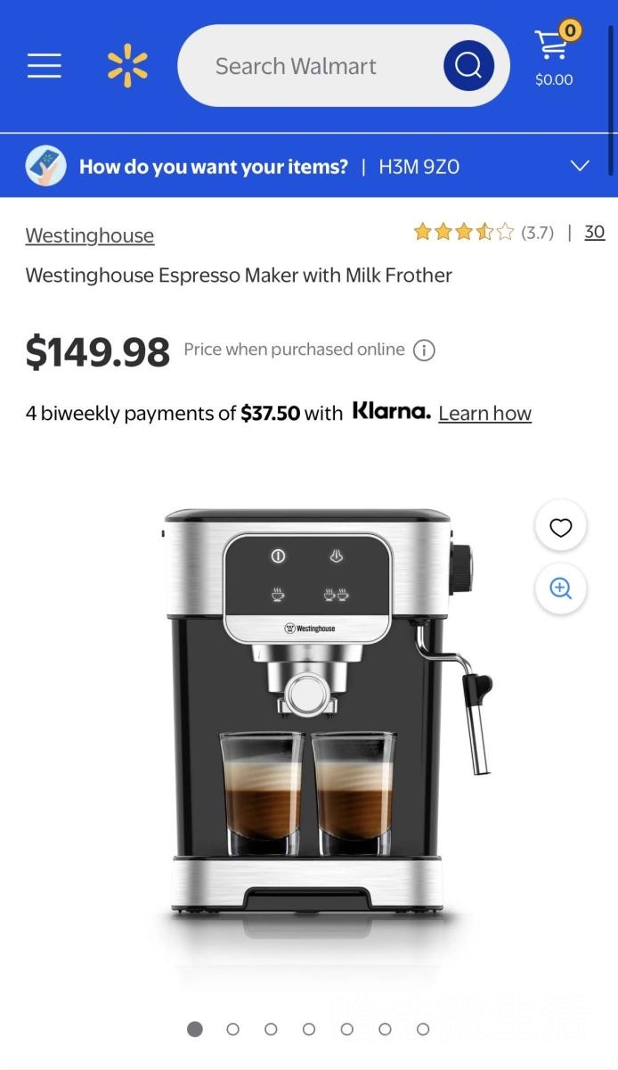Viewport: 618px width, 1070px height.
Task: Open the shopping cart showing $0.00
Action: [554, 56]
